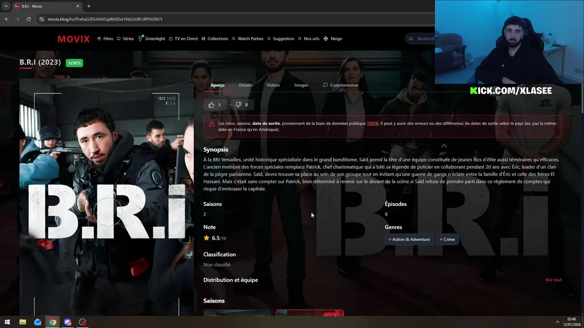Click the warning triangle icon
The image size is (584, 328).
tap(212, 124)
